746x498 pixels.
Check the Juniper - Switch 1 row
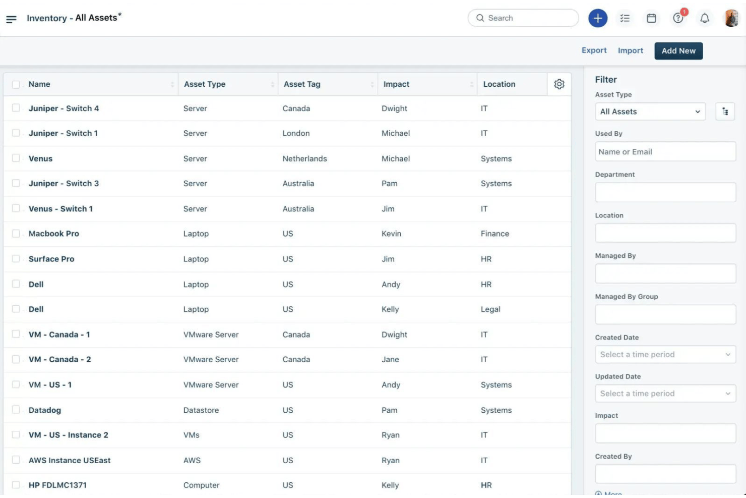tap(16, 133)
